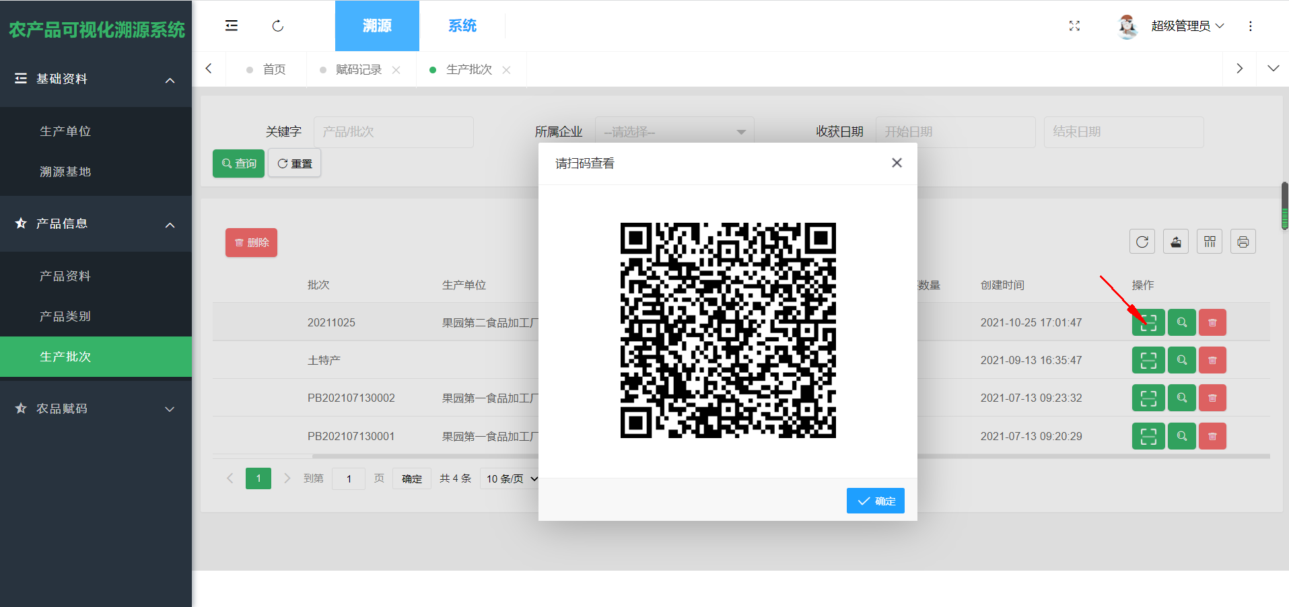This screenshot has width=1289, height=607.
Task: Delete the row created 09:20:29
Action: (x=1212, y=436)
